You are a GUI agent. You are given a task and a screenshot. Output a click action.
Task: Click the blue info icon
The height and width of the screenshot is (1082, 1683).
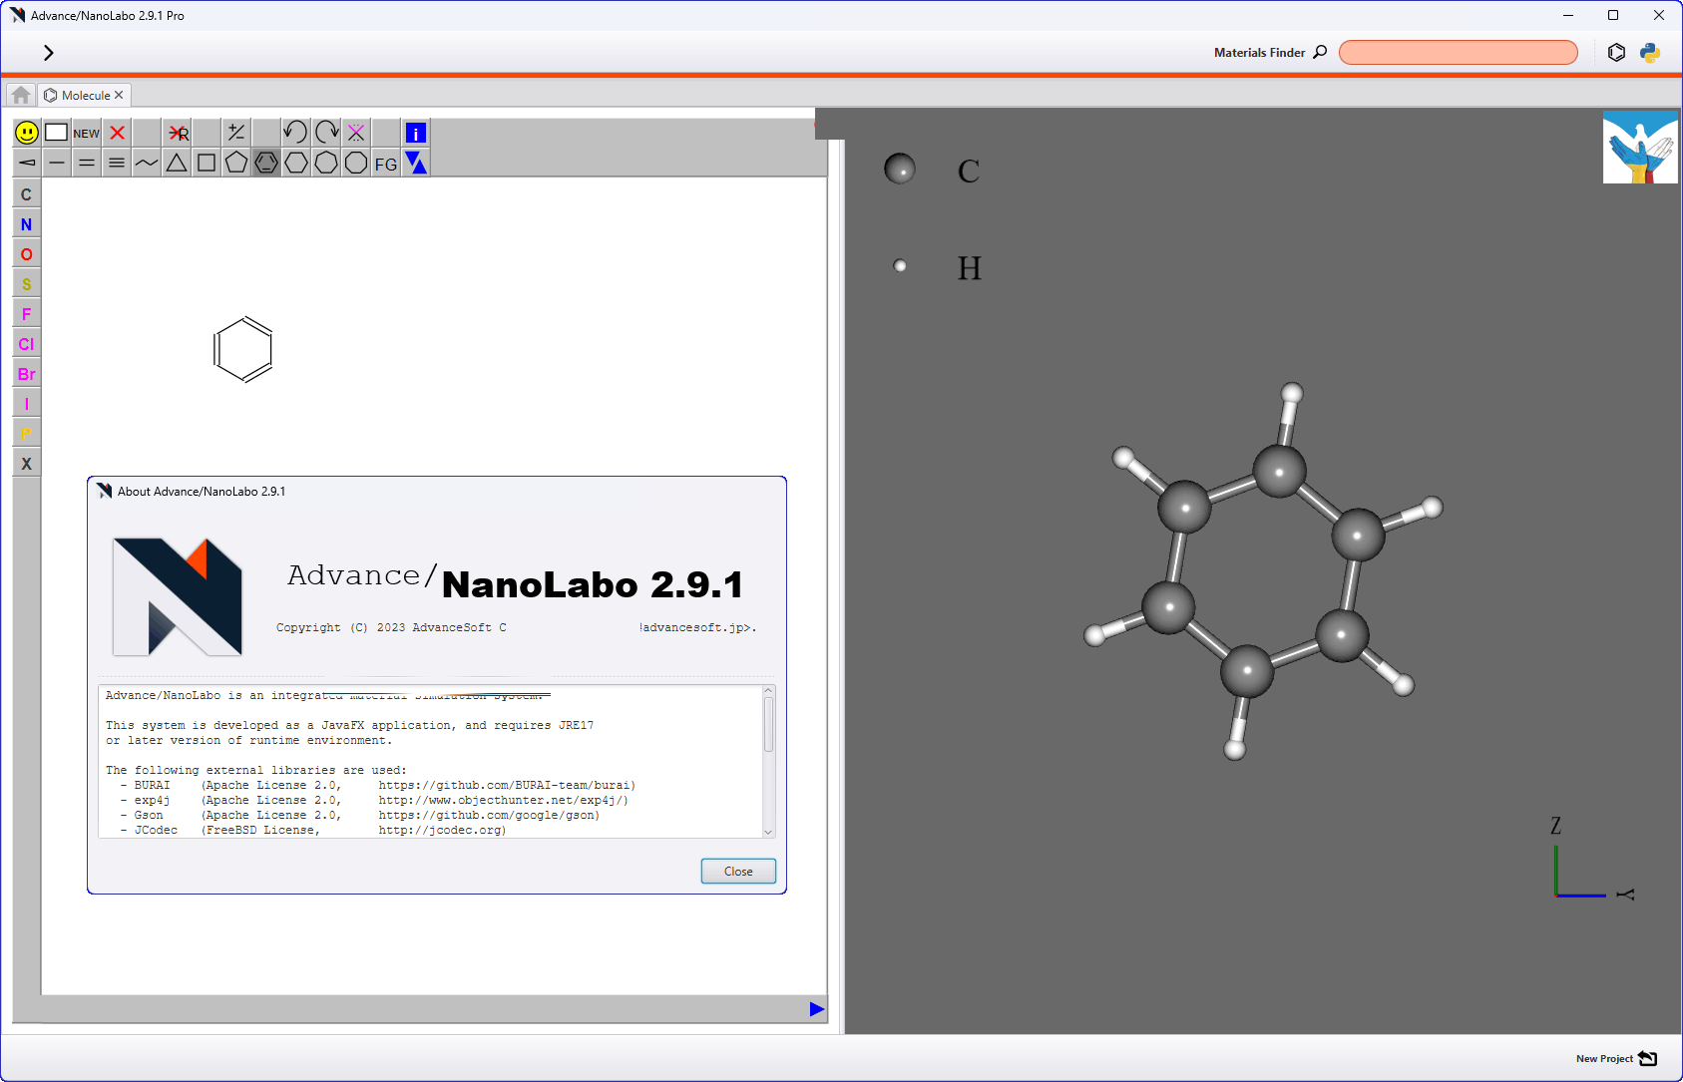point(415,132)
